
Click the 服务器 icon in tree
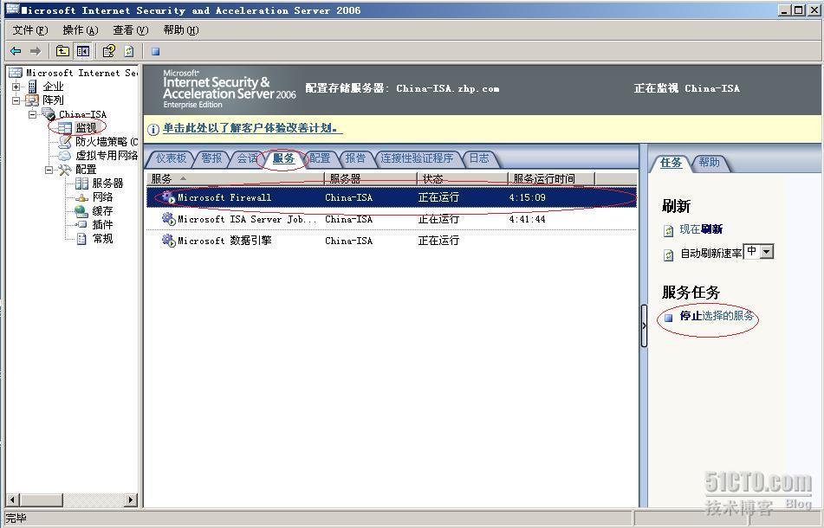[81, 184]
